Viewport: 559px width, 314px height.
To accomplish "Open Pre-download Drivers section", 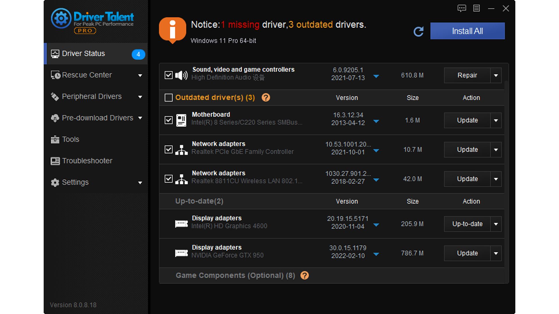I will click(97, 118).
